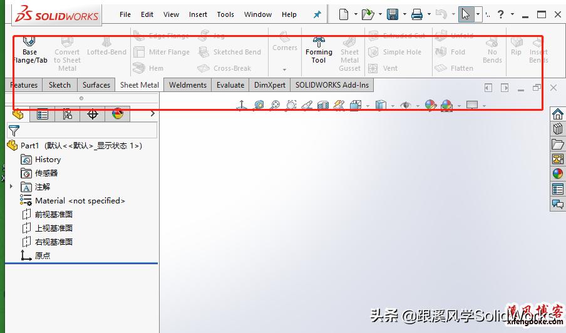Switch to the Evaluate tab
Image resolution: width=566 pixels, height=333 pixels.
pyautogui.click(x=230, y=85)
